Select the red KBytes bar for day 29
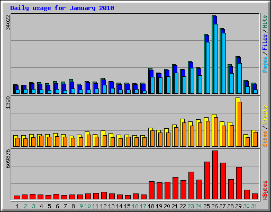The width and height of the screenshot is (271, 212). (239, 183)
